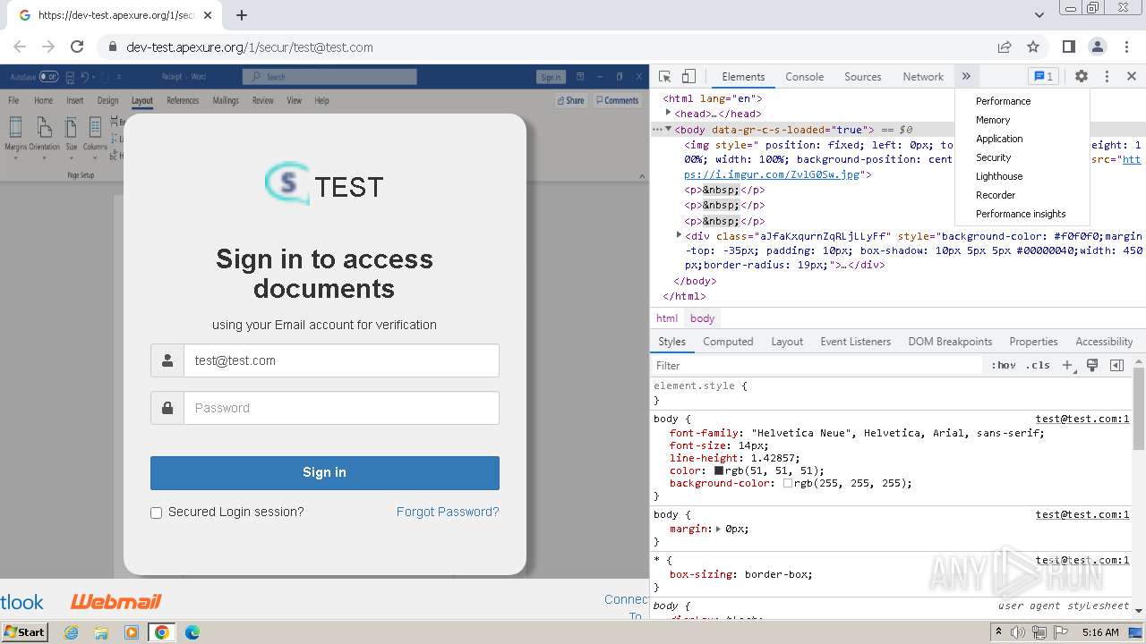
Task: Expand the head element node
Action: [668, 113]
